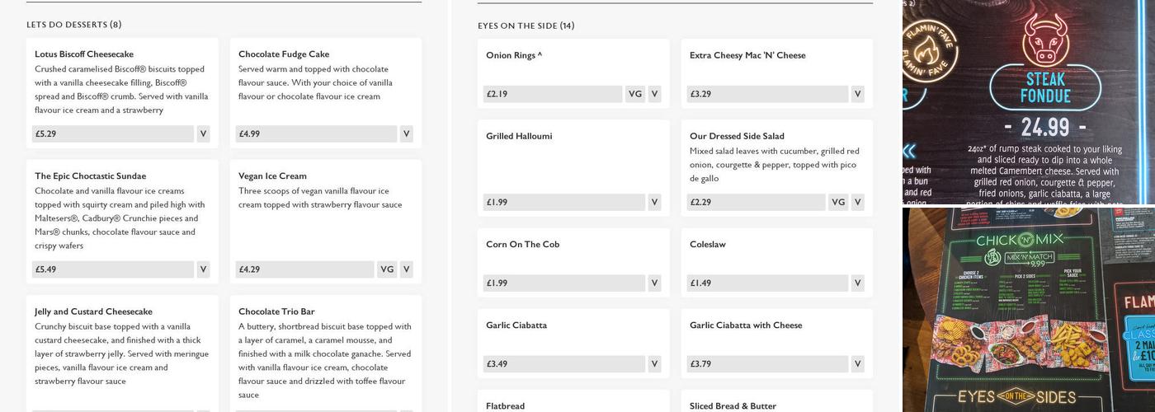
Task: Click the V badge on Extra Cheesy Mac 'N' Cheese
Action: point(858,94)
